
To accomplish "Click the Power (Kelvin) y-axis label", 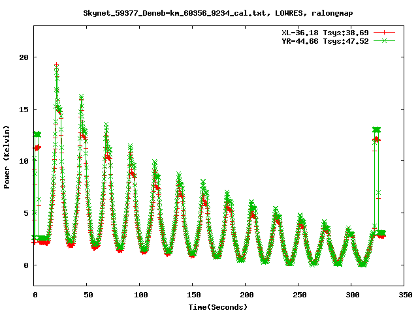I will [7, 157].
